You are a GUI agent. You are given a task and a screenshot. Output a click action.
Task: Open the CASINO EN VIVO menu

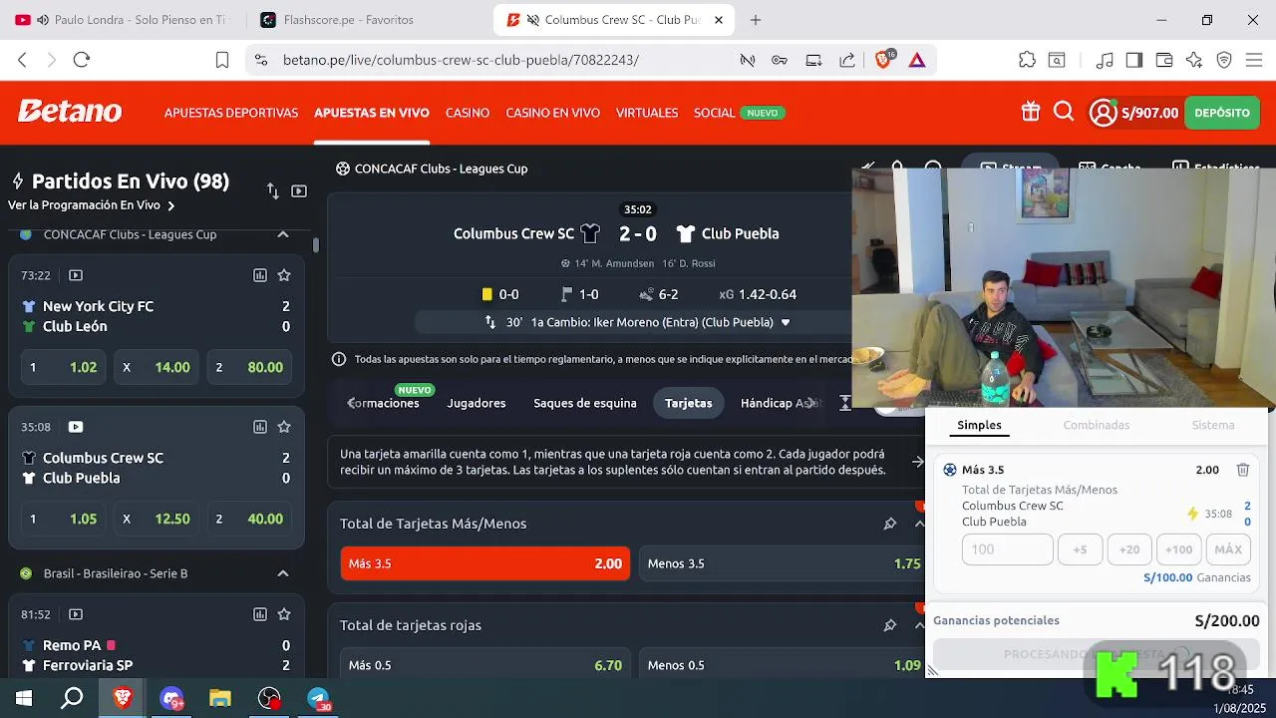[552, 113]
